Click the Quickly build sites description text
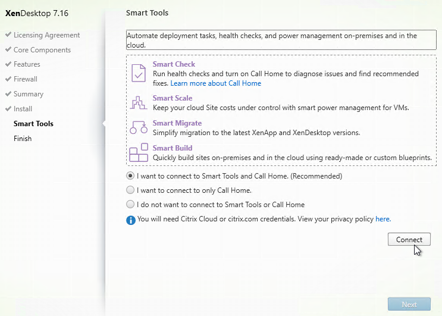 coord(292,158)
